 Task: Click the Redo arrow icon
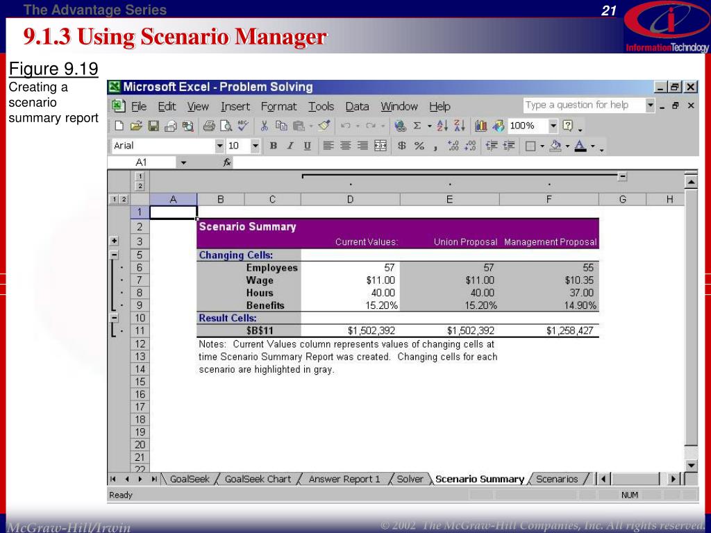click(x=371, y=126)
